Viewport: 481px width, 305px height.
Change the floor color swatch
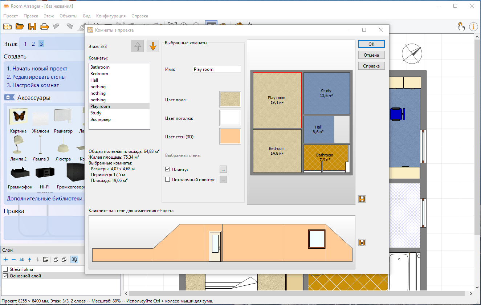coord(230,99)
